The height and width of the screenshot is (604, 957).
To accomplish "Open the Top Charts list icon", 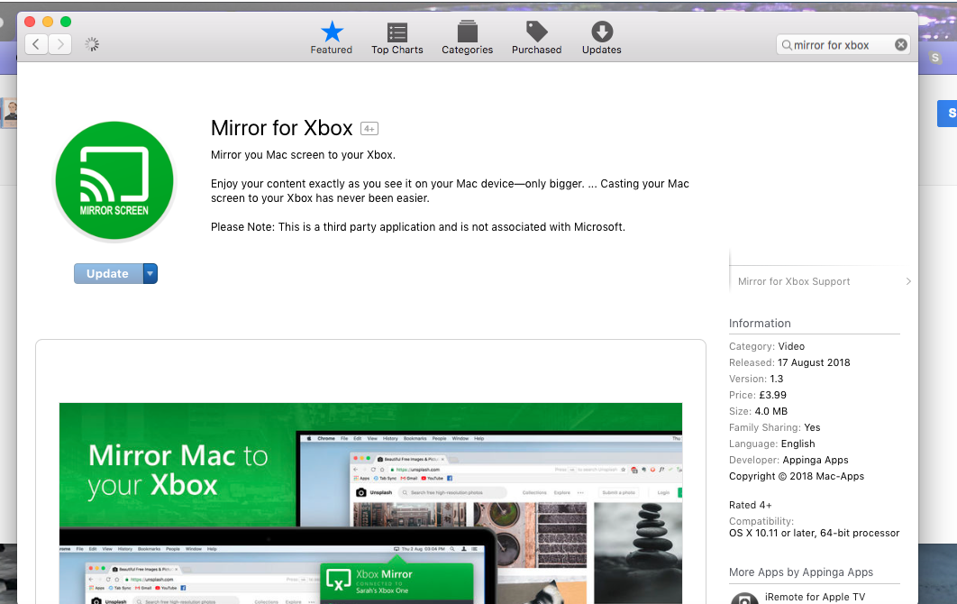I will tap(396, 32).
